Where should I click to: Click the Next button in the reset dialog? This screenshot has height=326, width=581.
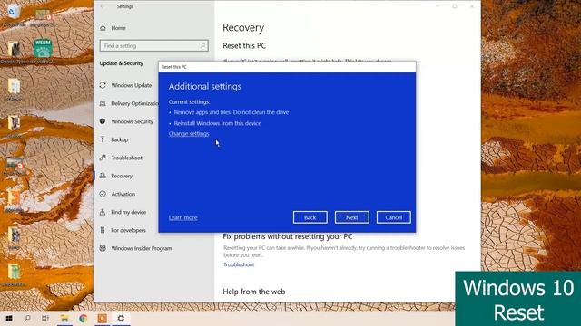pos(351,217)
